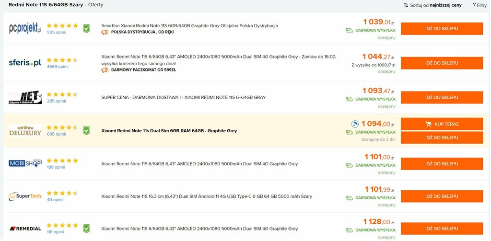Click the megaphone icon beside POLSKA DYSTRYBUCJA
The height and width of the screenshot is (241, 491).
pyautogui.click(x=105, y=32)
